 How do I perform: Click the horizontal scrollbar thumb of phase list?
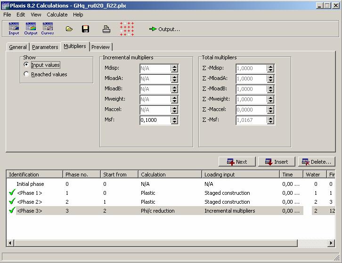[156, 243]
